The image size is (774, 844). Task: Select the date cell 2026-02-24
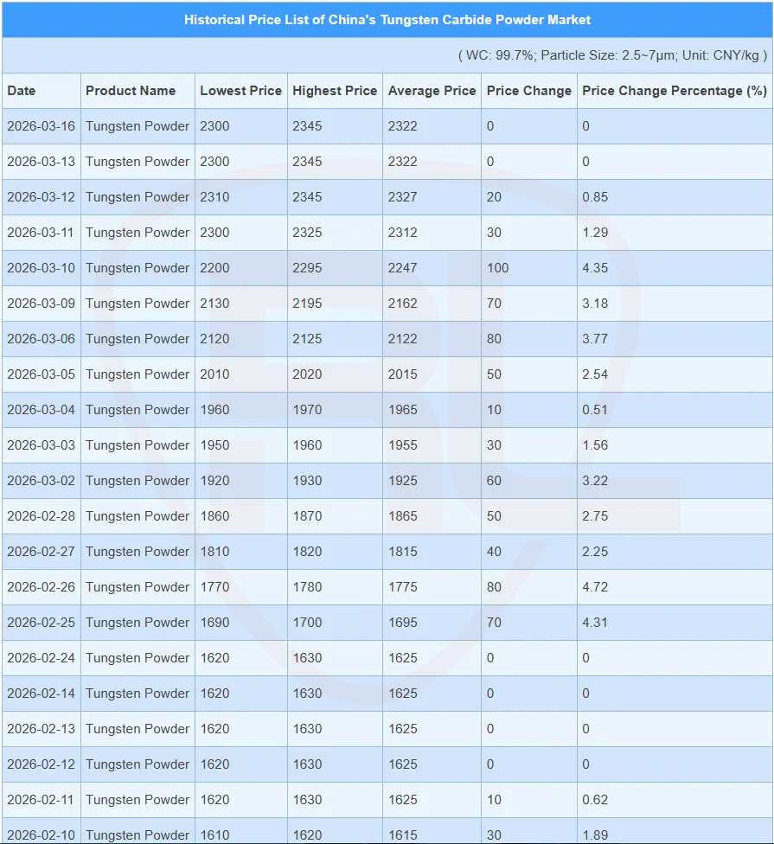click(41, 658)
